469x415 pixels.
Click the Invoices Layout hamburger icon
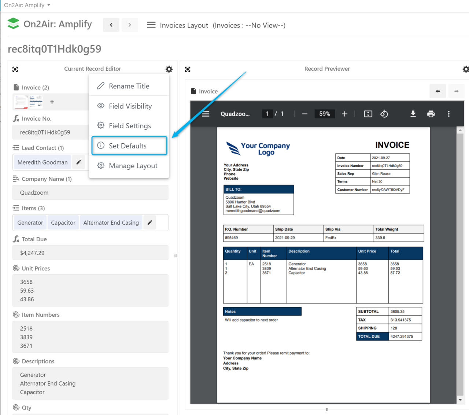[151, 25]
